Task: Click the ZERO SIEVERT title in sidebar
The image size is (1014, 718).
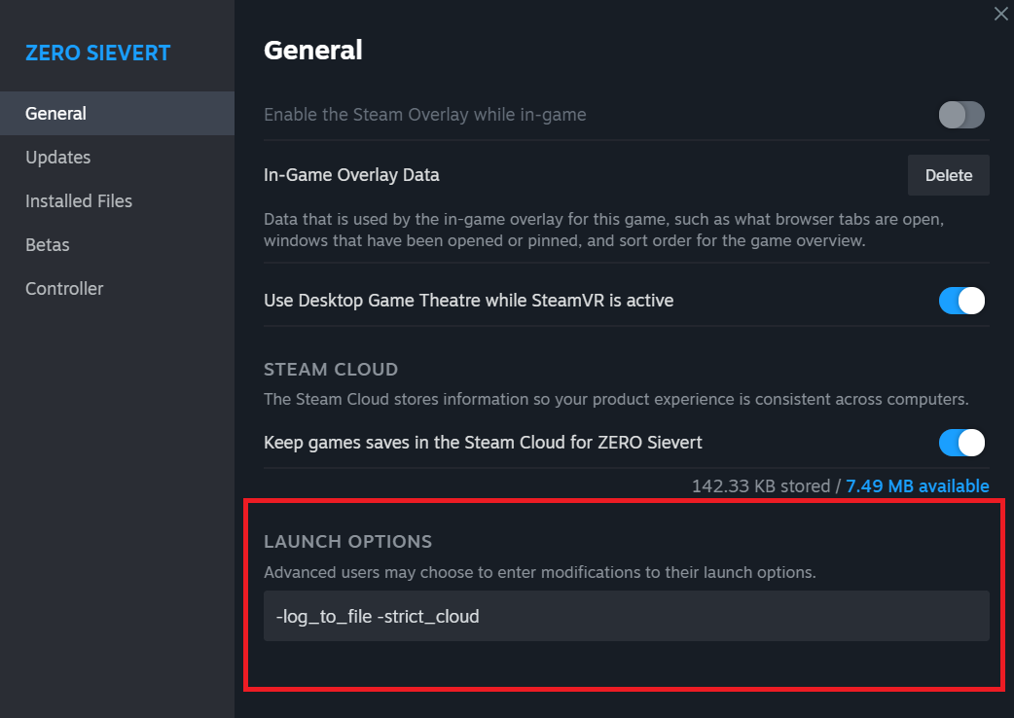Action: tap(97, 53)
